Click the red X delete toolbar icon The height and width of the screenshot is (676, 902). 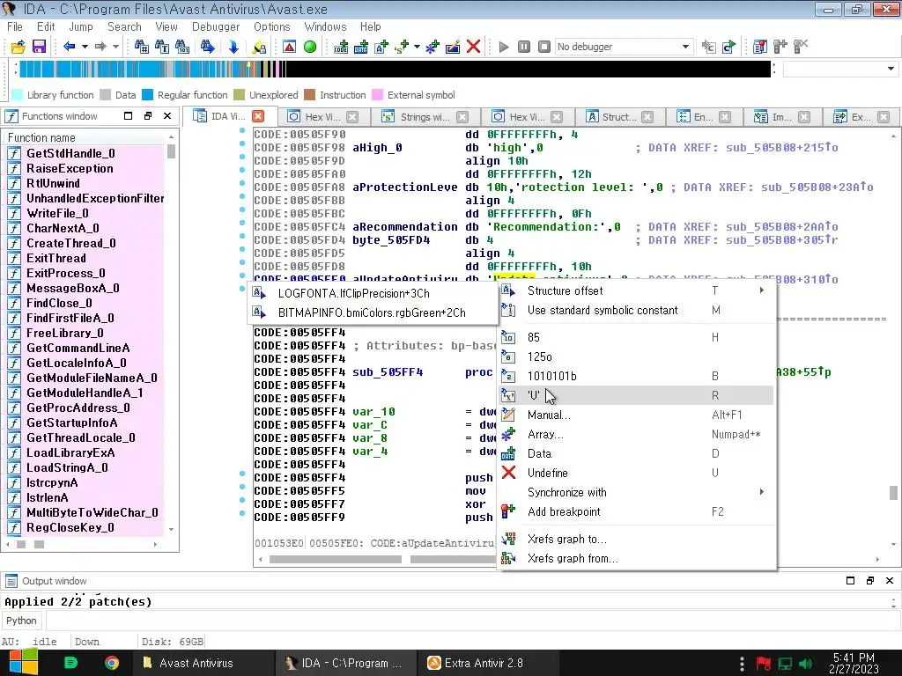tap(473, 47)
